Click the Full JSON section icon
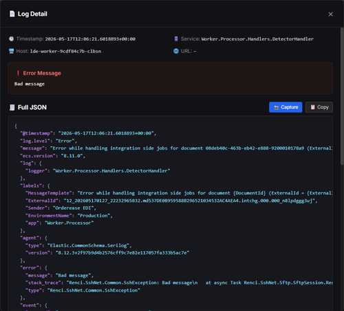This screenshot has height=311, width=344. 12,108
